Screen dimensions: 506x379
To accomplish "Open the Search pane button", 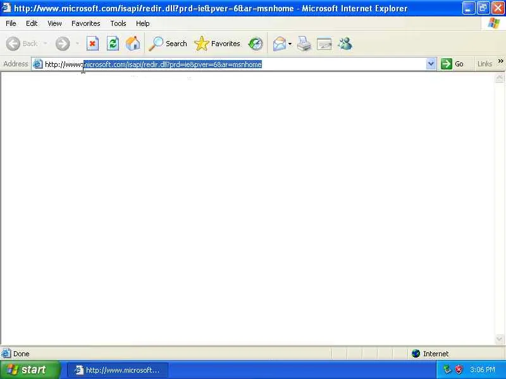I will click(x=168, y=44).
